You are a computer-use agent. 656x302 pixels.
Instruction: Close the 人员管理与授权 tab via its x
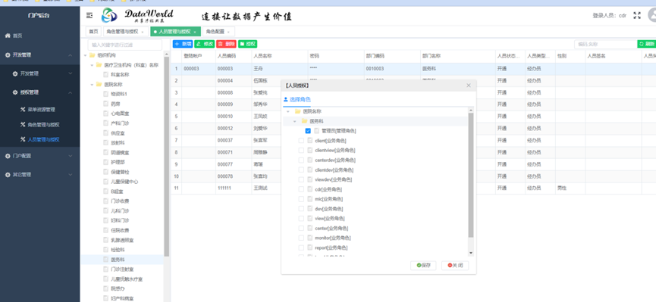195,32
